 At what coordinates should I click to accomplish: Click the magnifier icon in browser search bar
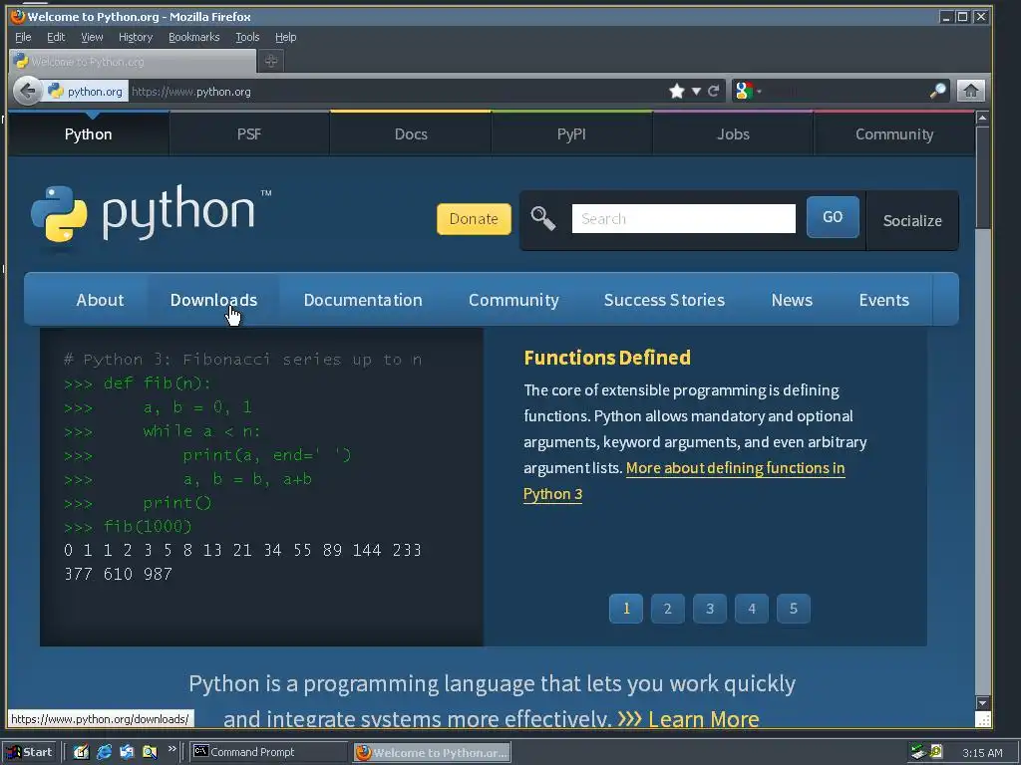click(937, 91)
